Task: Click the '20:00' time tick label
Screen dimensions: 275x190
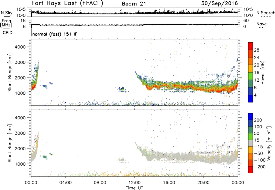Action: [x=203, y=183]
